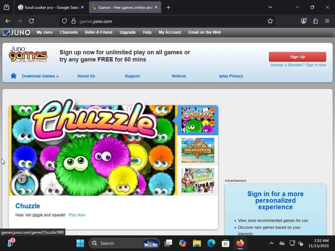Select the Amazonia game thumbnail
The width and height of the screenshot is (335, 251).
[198, 150]
